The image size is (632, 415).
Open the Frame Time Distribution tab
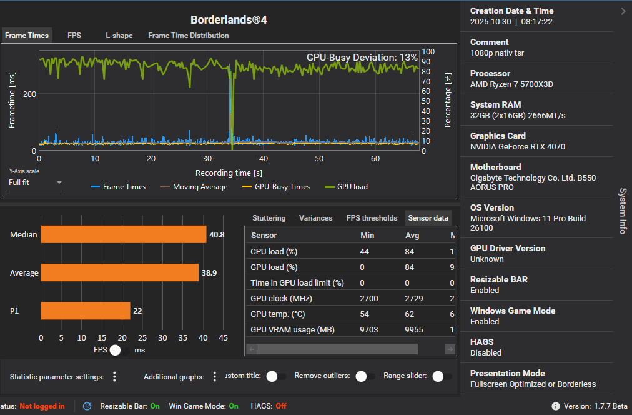[188, 36]
